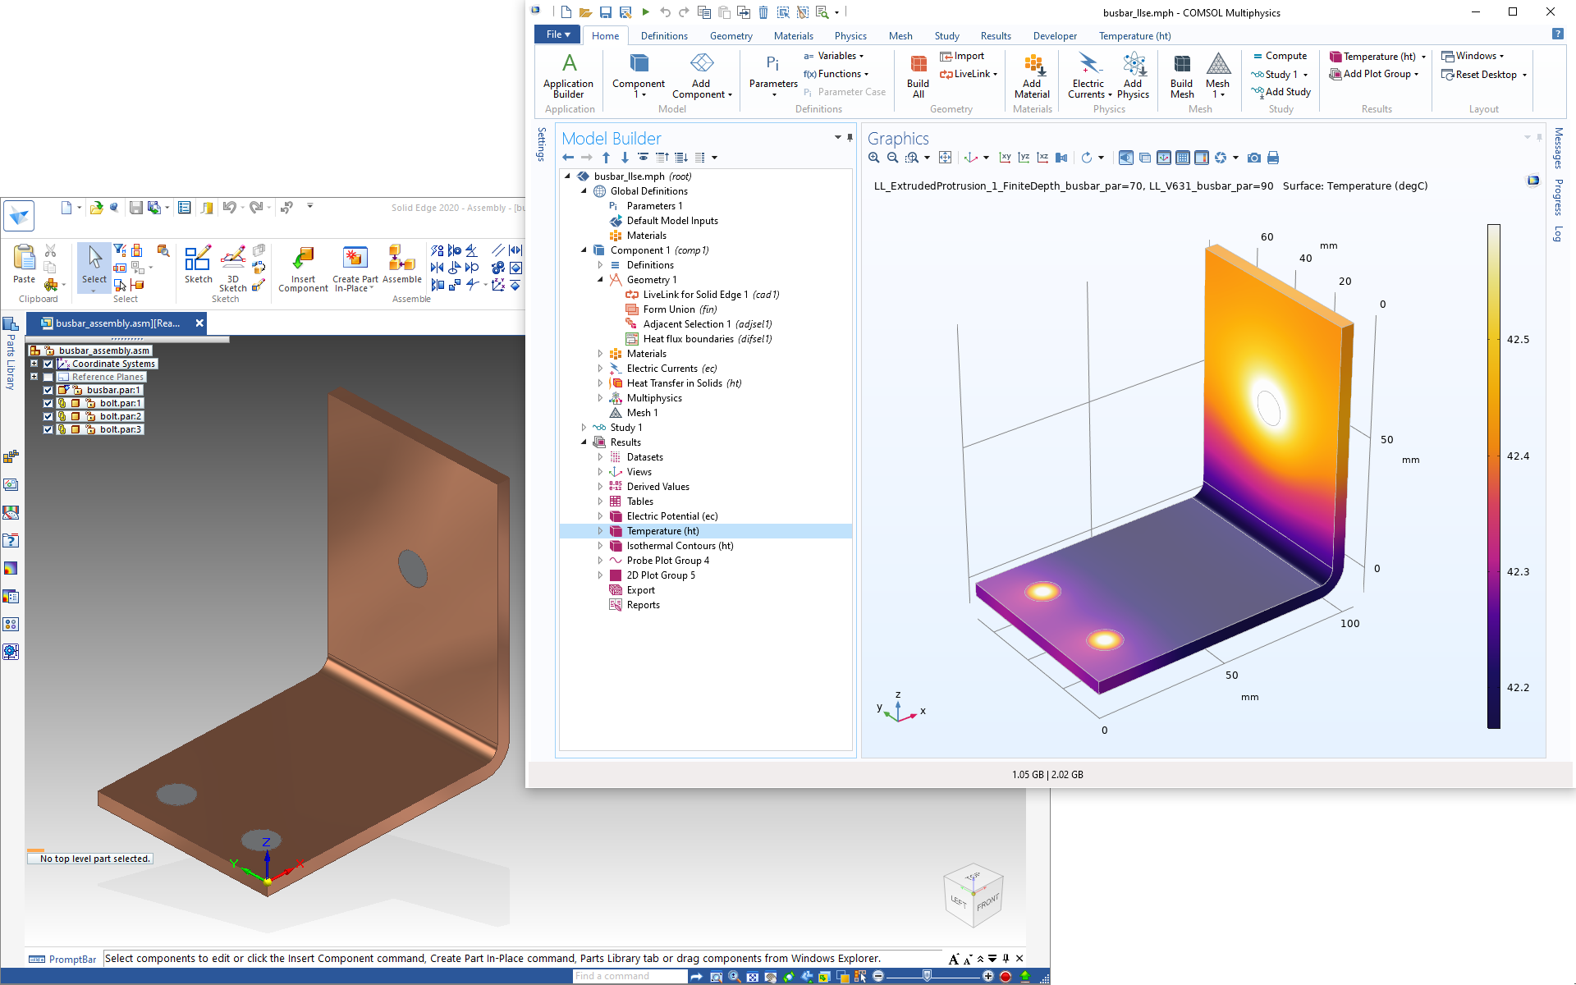Click the Temperature (ht) results button
This screenshot has width=1576, height=985.
1377,56
